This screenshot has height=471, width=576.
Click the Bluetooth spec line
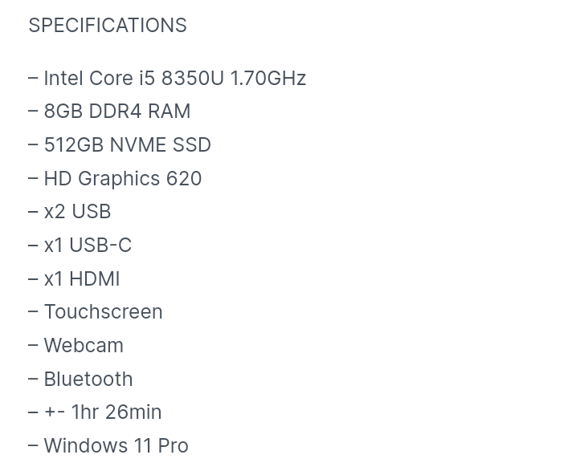pos(88,379)
